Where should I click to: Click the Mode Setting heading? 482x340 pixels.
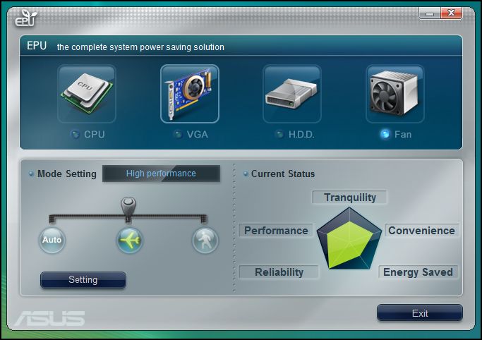click(x=67, y=174)
